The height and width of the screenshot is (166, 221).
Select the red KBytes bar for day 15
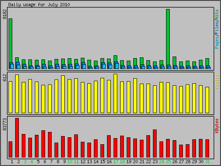coord(103,151)
